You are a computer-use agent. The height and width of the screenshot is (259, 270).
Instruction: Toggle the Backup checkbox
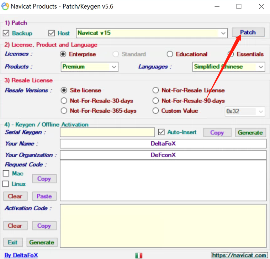(6, 33)
